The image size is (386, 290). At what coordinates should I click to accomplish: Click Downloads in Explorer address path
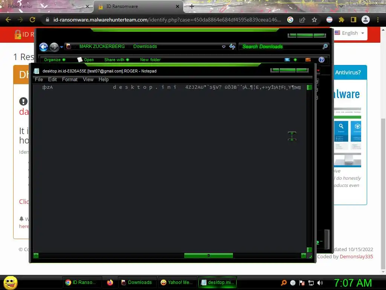145,46
